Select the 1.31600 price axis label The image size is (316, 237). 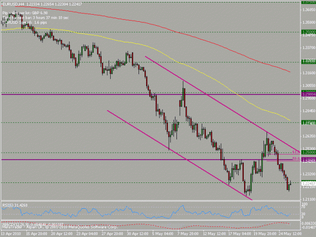pos(309,73)
